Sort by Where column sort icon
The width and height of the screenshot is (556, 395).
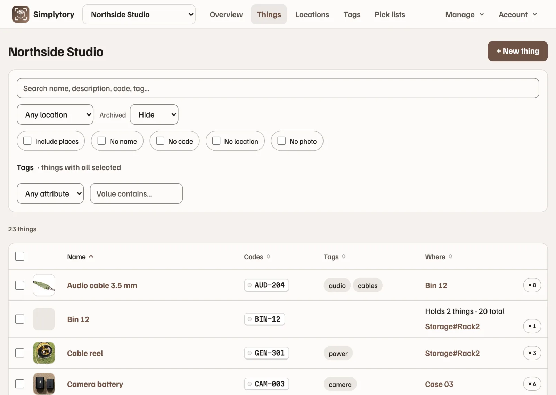[450, 256]
